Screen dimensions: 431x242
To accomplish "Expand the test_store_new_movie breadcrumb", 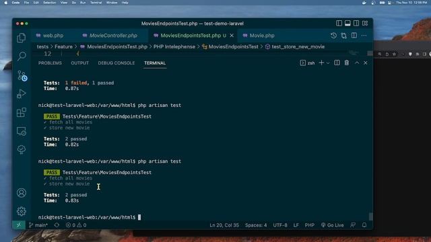I will 295,46.
